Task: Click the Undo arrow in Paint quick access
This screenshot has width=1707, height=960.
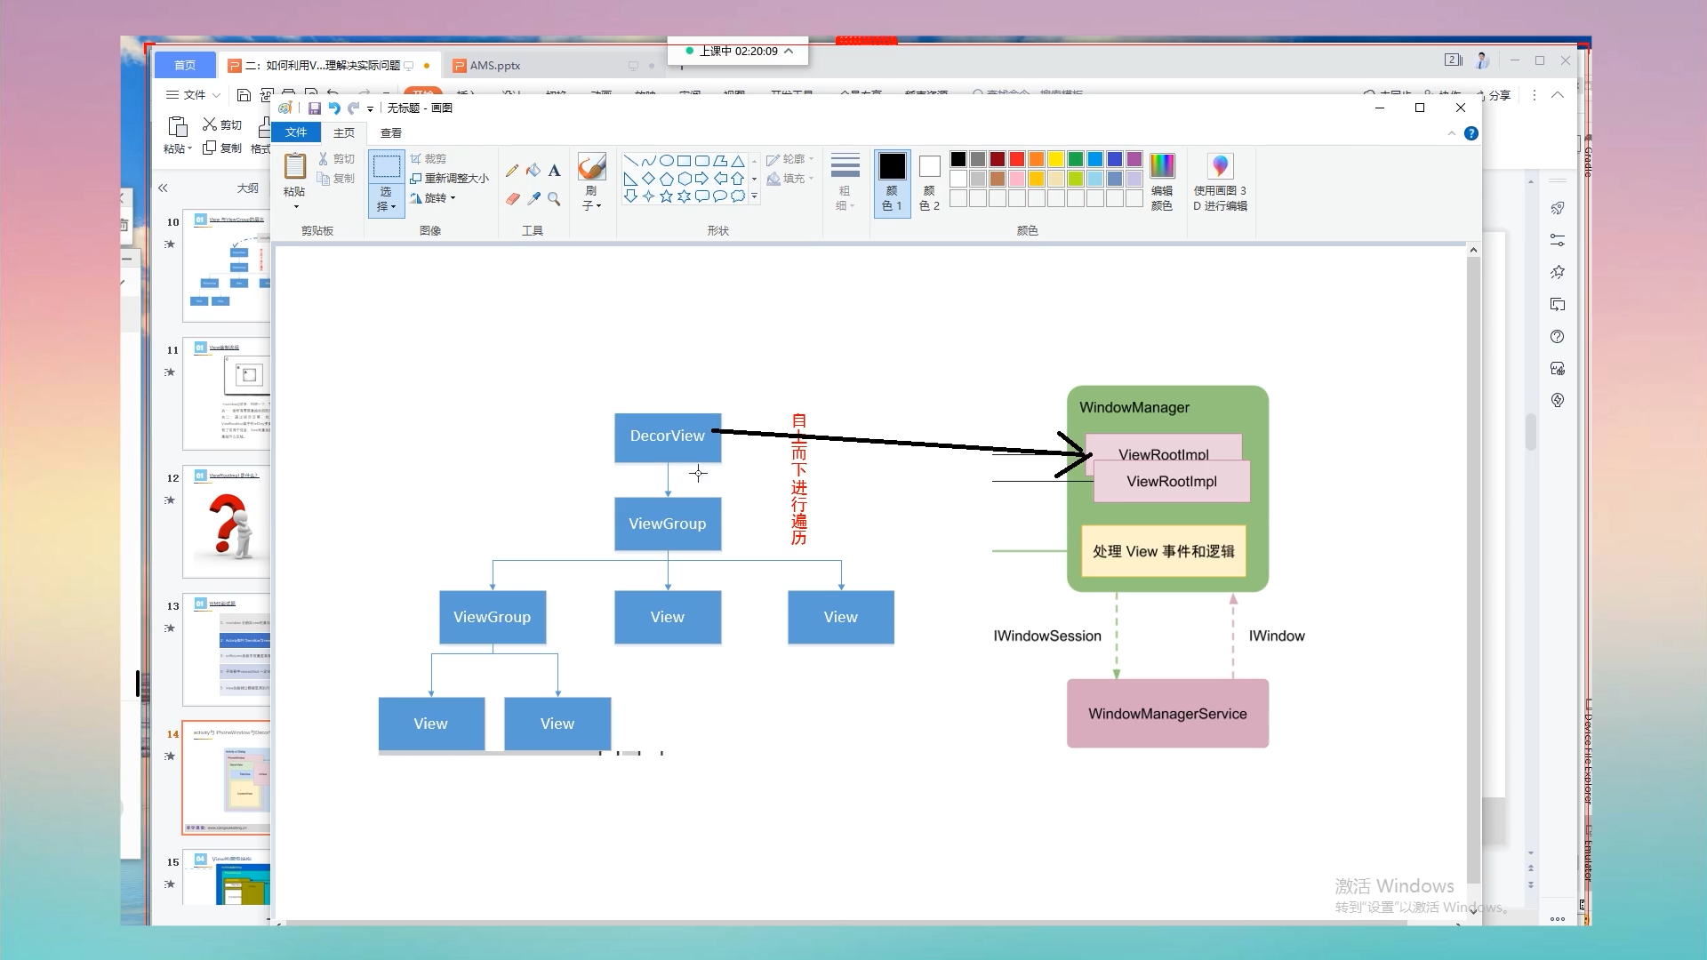Action: [334, 108]
